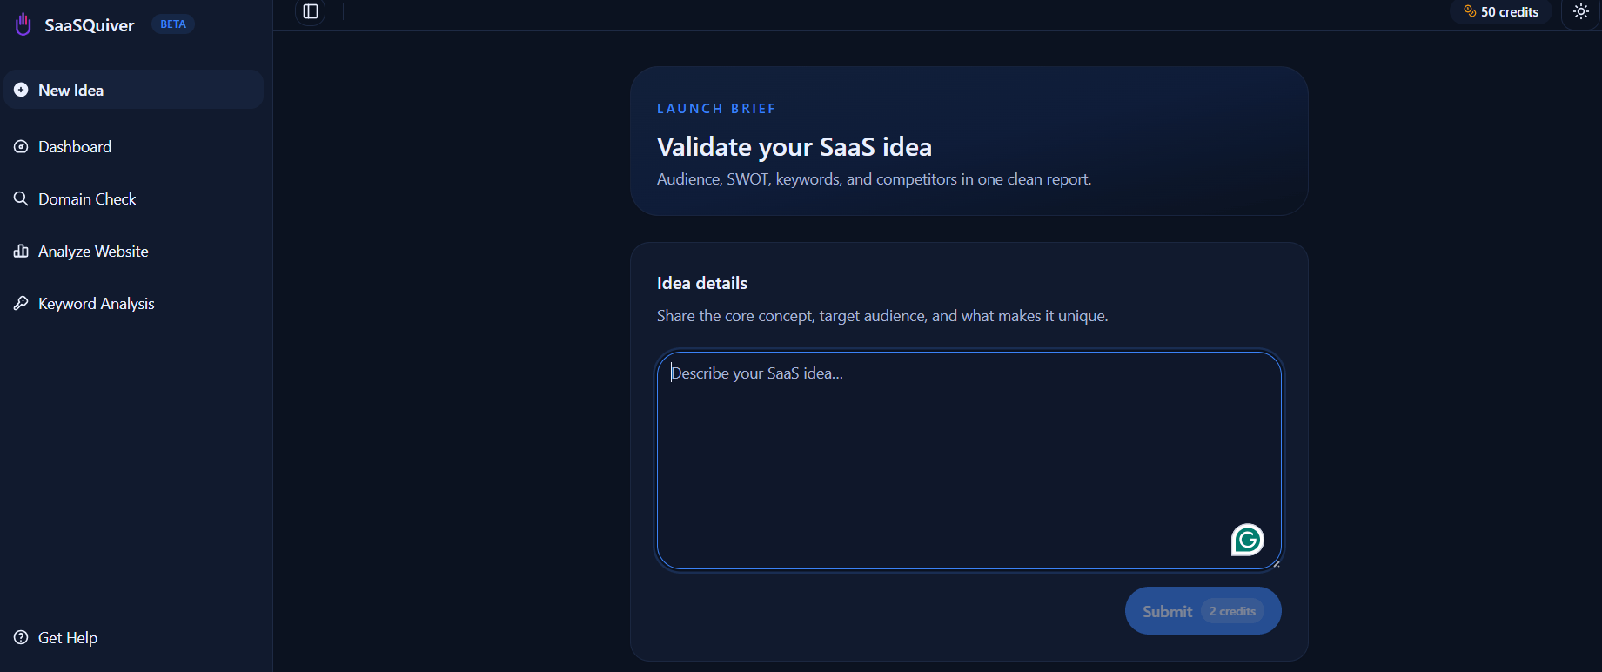This screenshot has height=672, width=1602.
Task: Click the Analyze Website chart icon
Action: tap(21, 251)
